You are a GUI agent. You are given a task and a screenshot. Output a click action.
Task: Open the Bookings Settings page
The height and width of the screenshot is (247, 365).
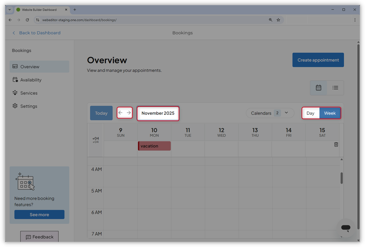click(29, 106)
